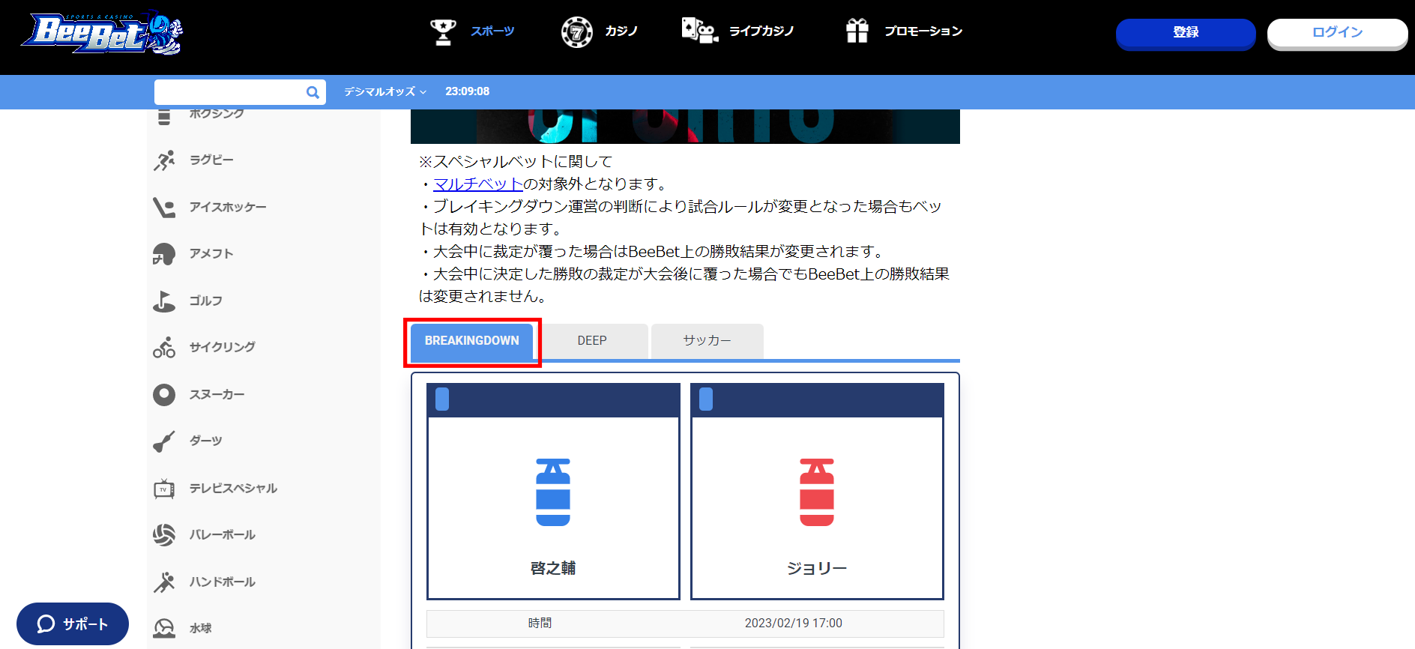Click the rugby player icon
Viewport: 1415px width, 649px height.
point(164,160)
